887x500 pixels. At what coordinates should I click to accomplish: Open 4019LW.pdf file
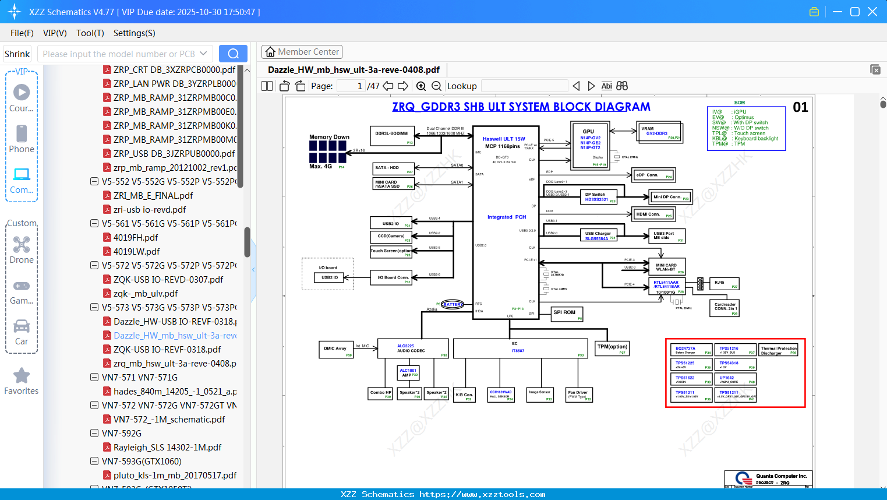pyautogui.click(x=136, y=251)
